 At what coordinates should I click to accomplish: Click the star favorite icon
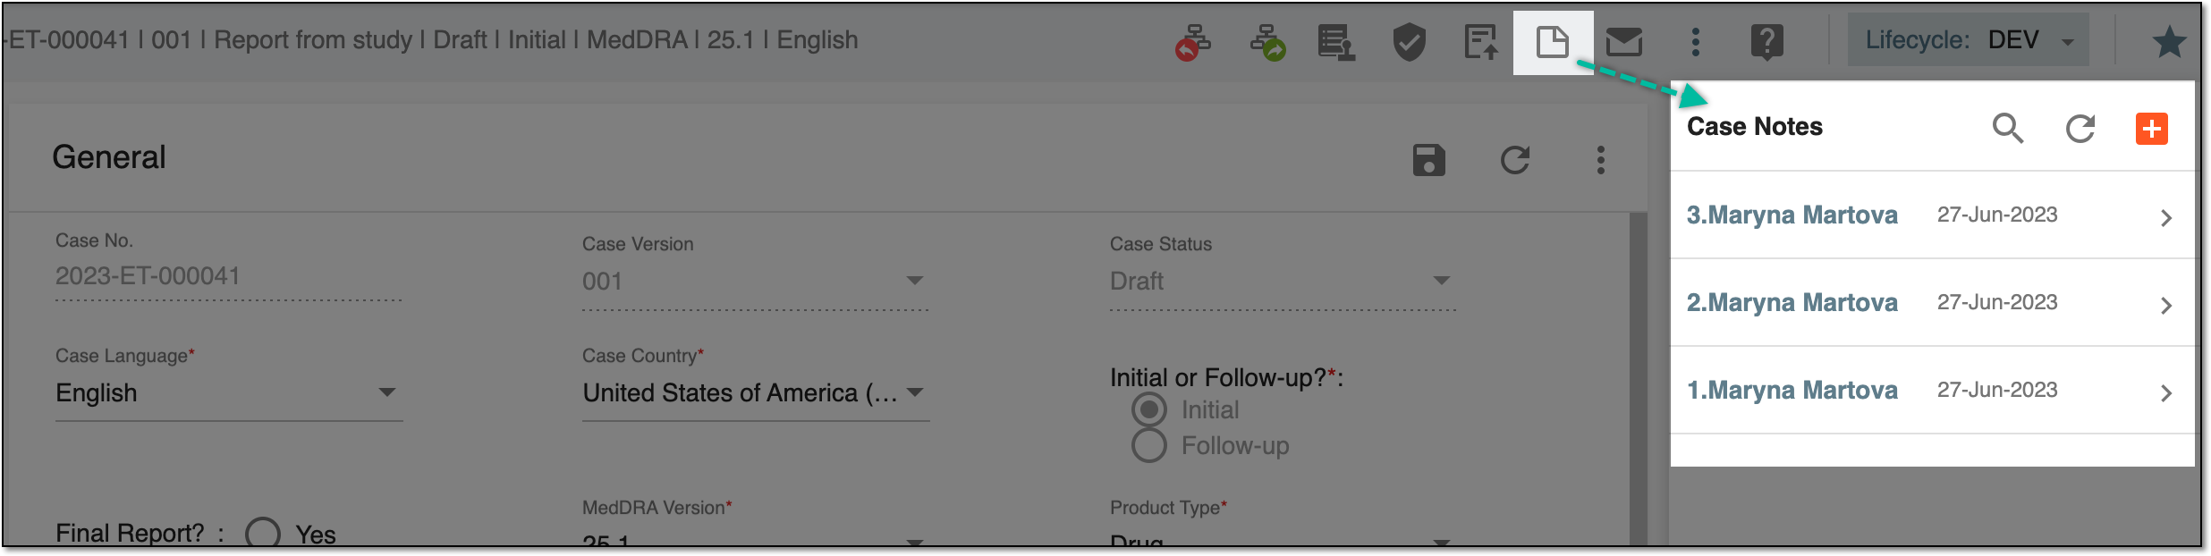click(x=2170, y=42)
